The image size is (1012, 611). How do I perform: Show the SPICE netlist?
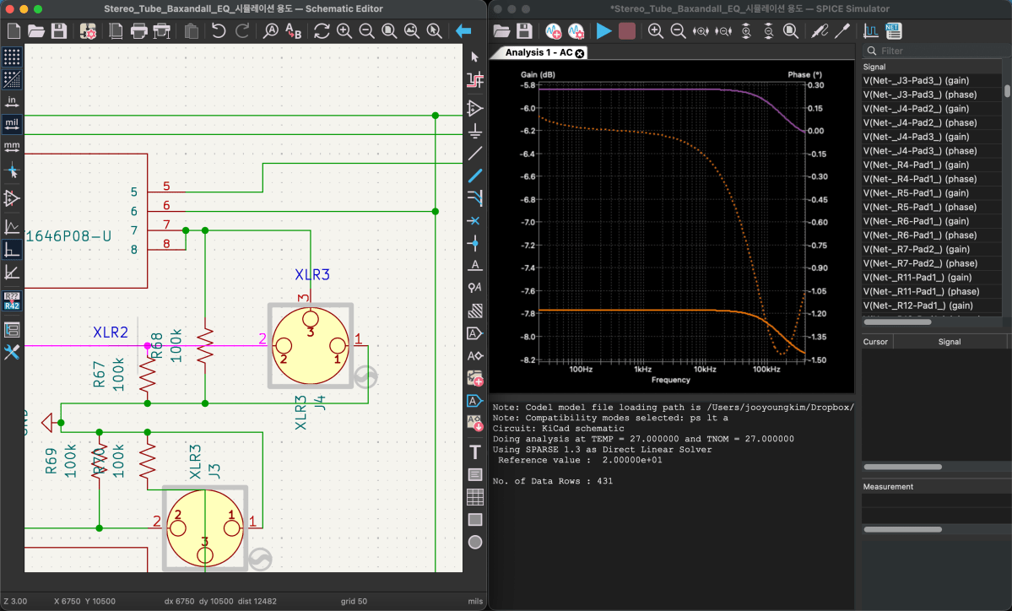[892, 30]
